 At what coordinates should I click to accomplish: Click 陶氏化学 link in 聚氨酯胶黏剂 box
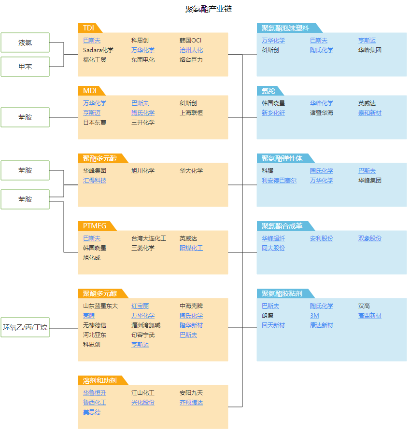pyautogui.click(x=322, y=306)
